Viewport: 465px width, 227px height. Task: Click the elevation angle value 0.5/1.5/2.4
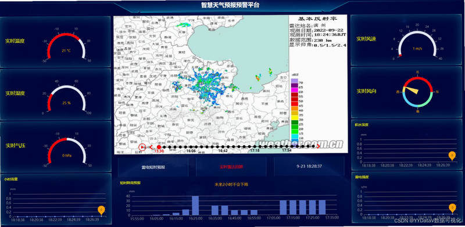[x=330, y=45]
